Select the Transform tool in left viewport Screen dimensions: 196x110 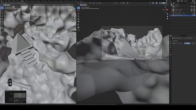pyautogui.click(x=2, y=22)
